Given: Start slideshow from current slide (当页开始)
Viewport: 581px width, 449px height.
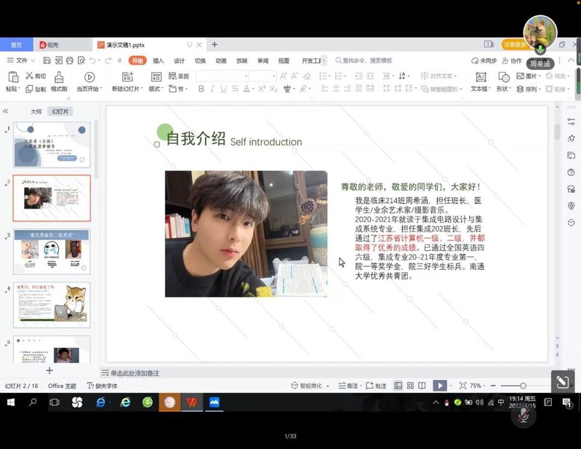Looking at the screenshot, I should click(x=89, y=77).
